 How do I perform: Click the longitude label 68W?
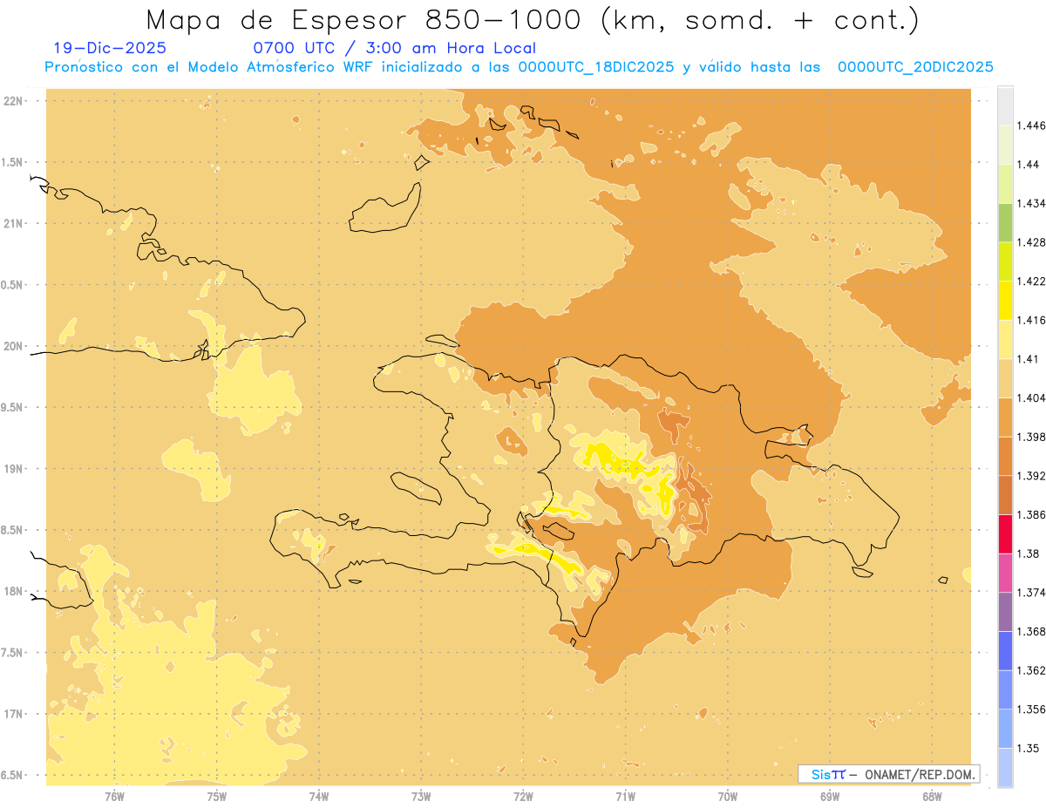932,797
